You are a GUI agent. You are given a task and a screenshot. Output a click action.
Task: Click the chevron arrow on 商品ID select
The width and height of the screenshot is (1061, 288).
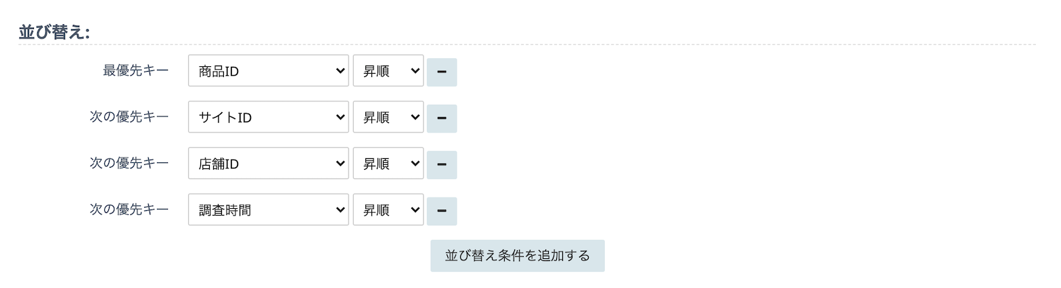340,71
